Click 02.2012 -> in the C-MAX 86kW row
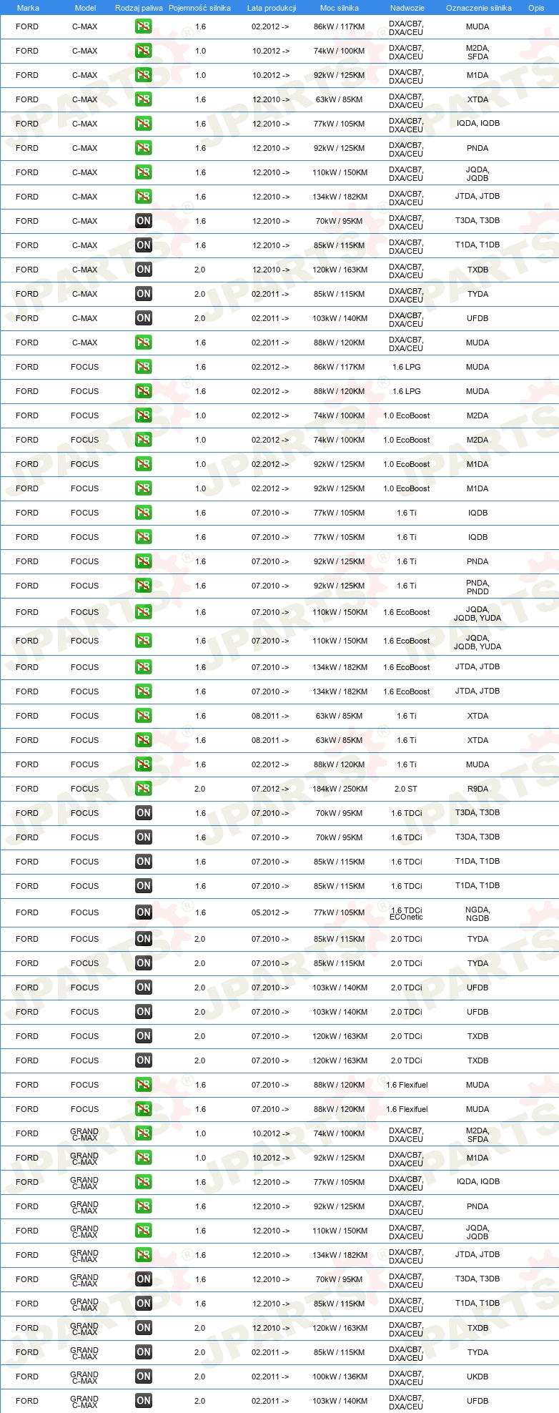 (270, 26)
